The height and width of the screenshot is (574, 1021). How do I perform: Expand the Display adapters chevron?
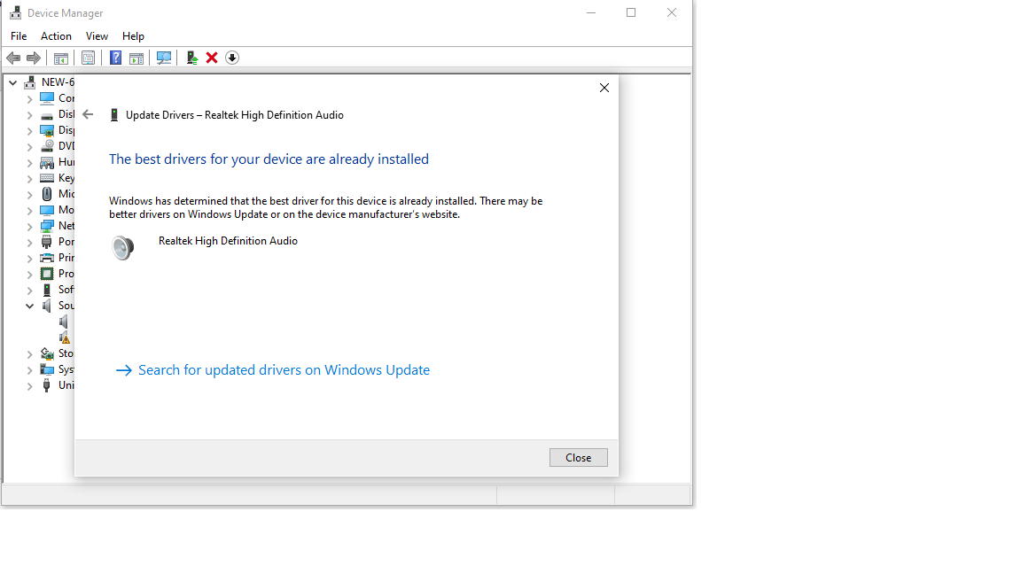(29, 131)
